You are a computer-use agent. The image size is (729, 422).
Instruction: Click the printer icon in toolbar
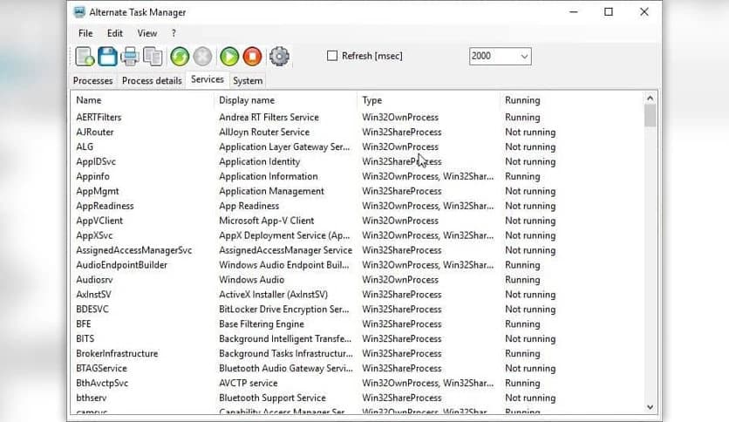(x=130, y=56)
